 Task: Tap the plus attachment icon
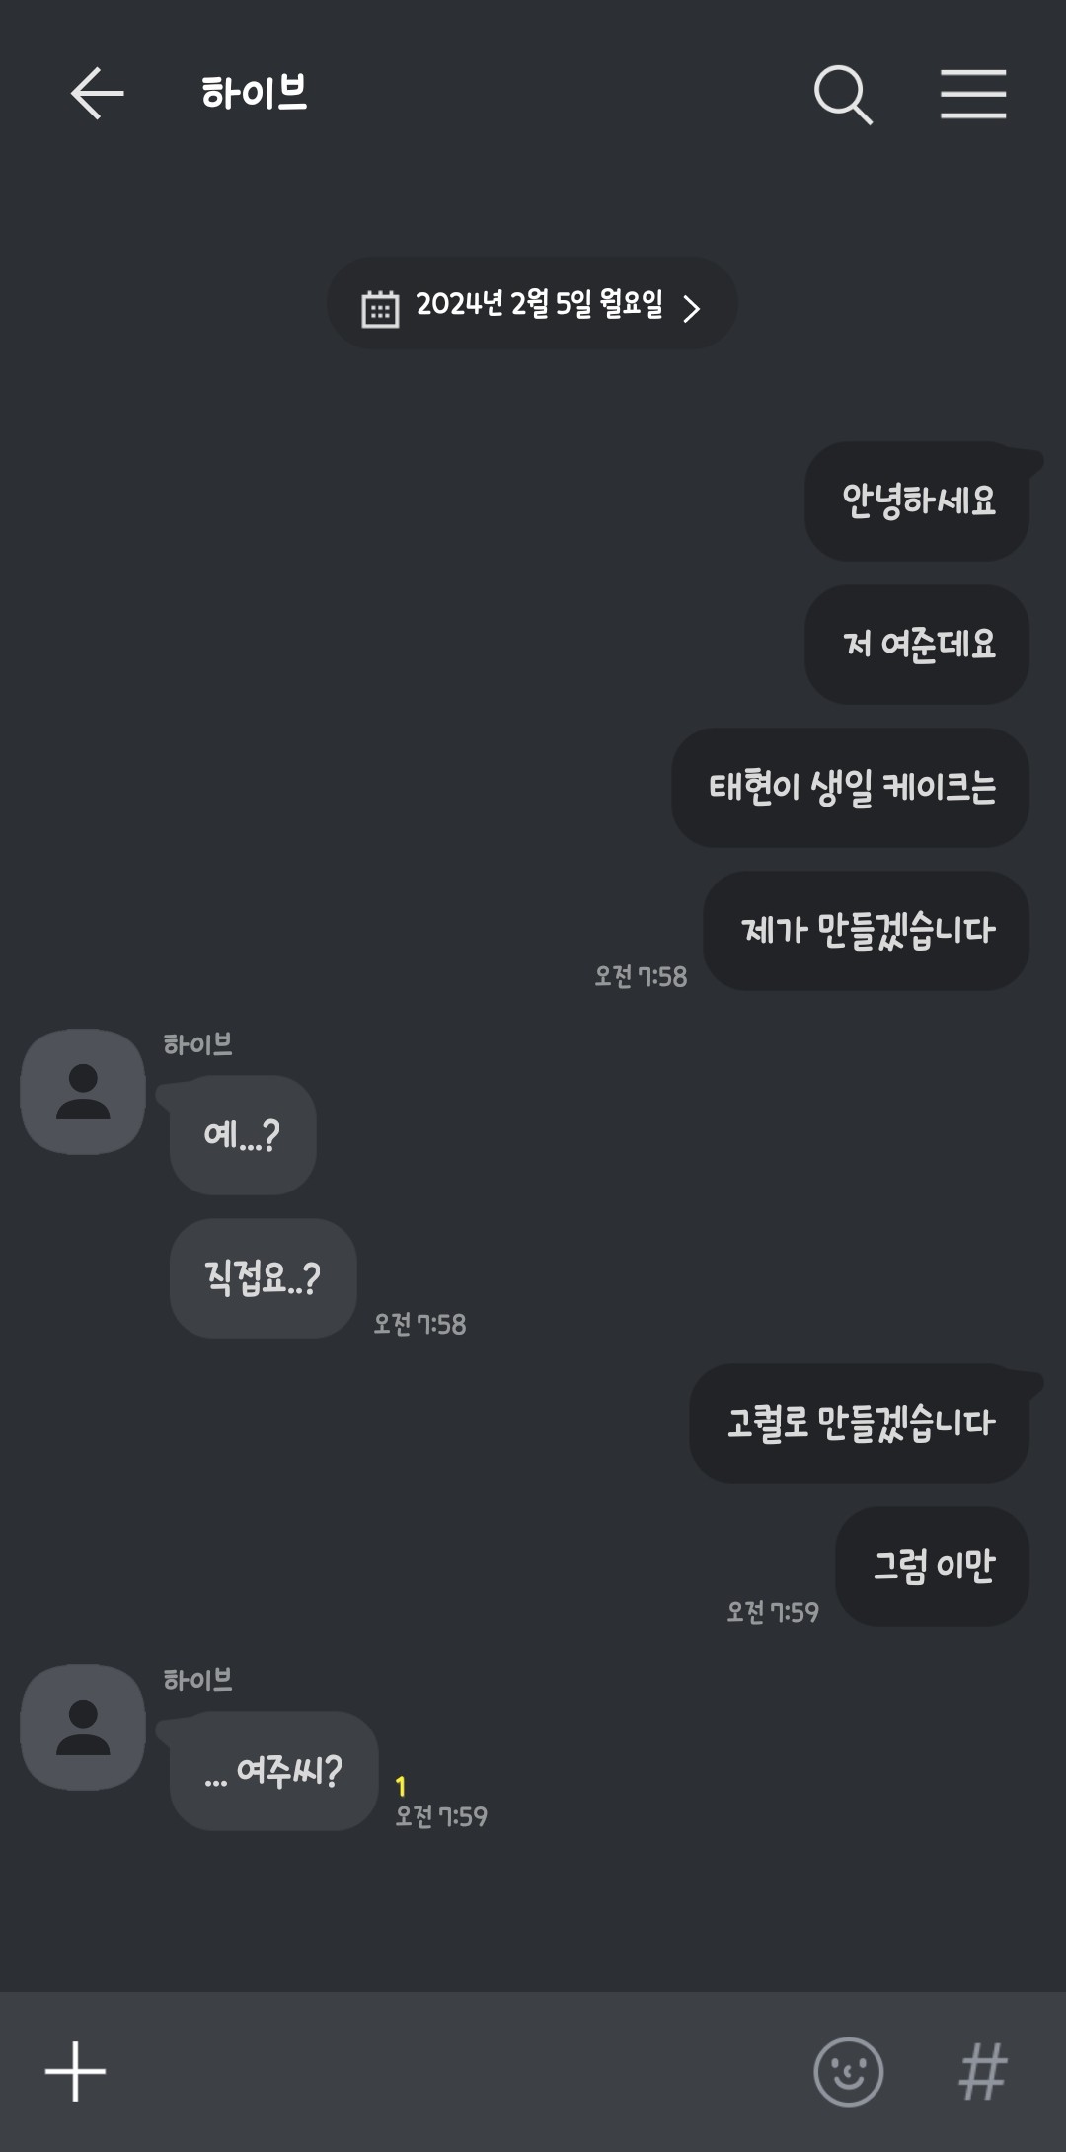[x=76, y=2071]
